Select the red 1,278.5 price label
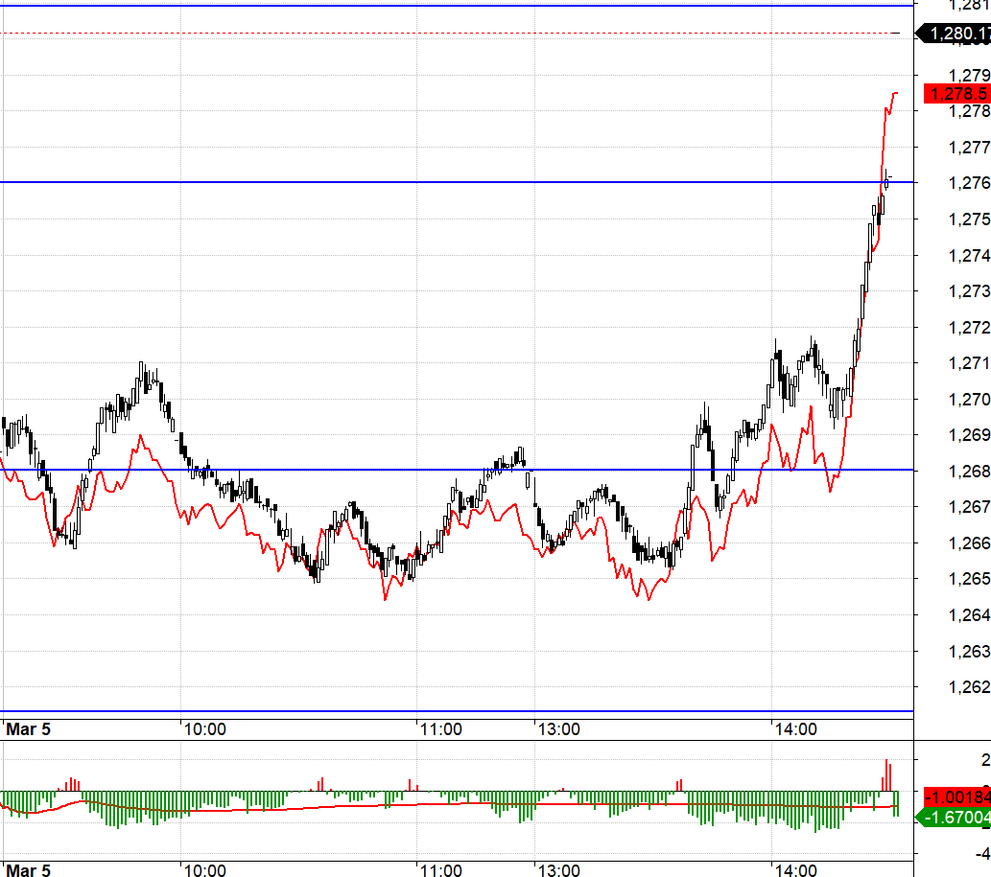991x877 pixels. [955, 94]
